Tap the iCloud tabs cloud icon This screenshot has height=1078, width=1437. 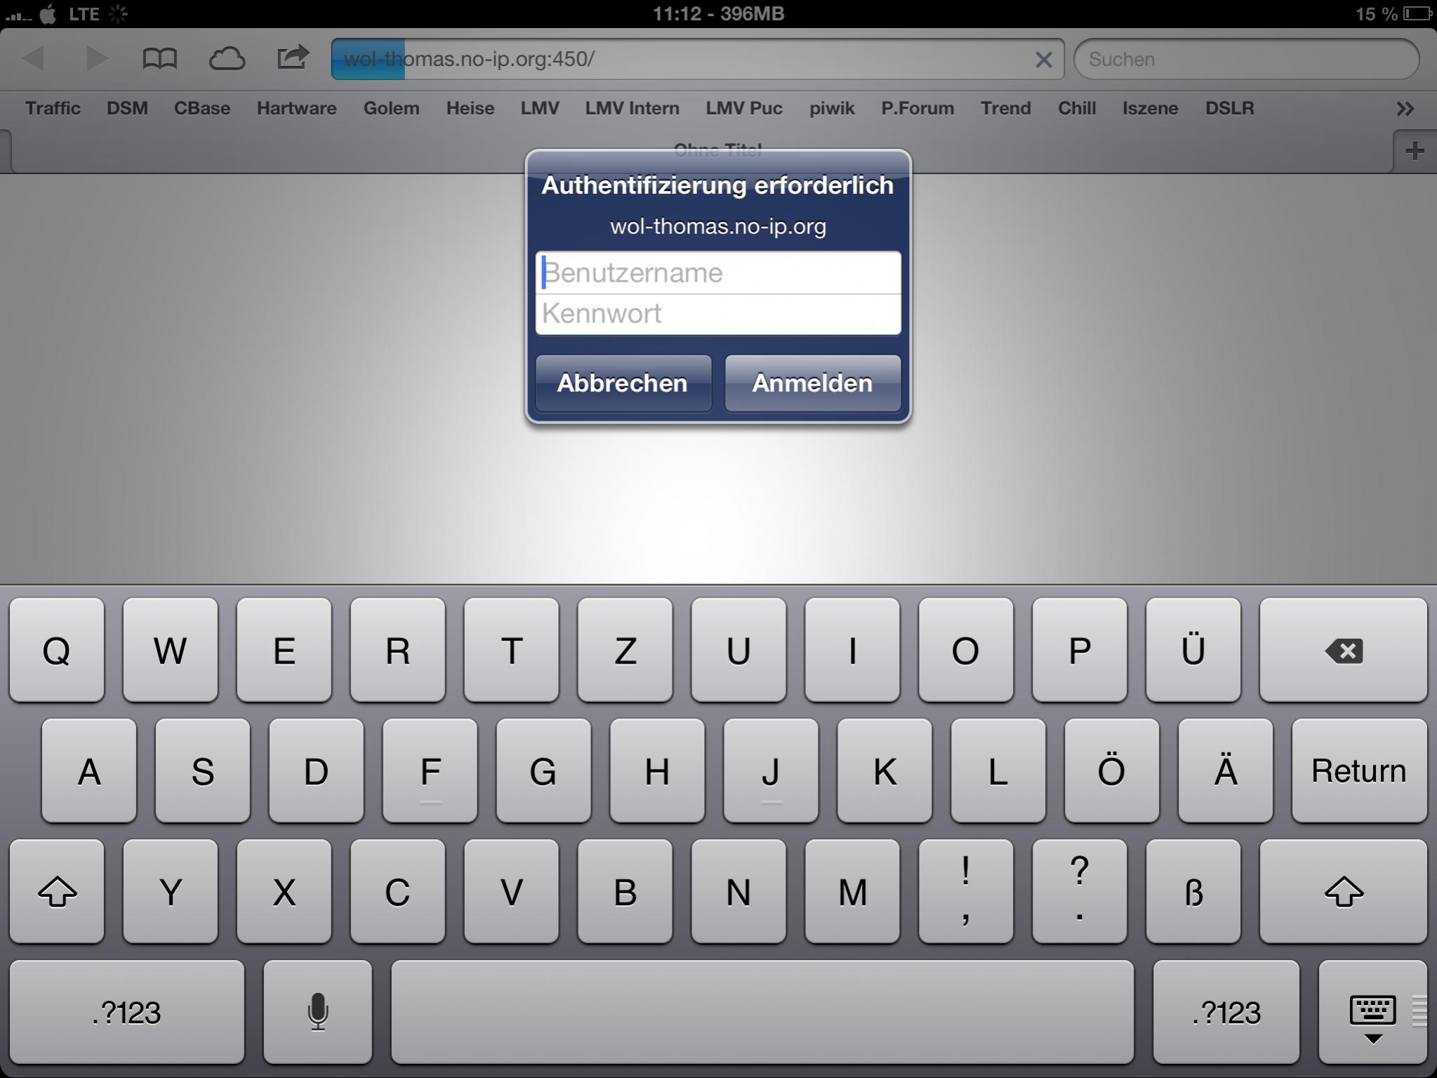(x=227, y=59)
